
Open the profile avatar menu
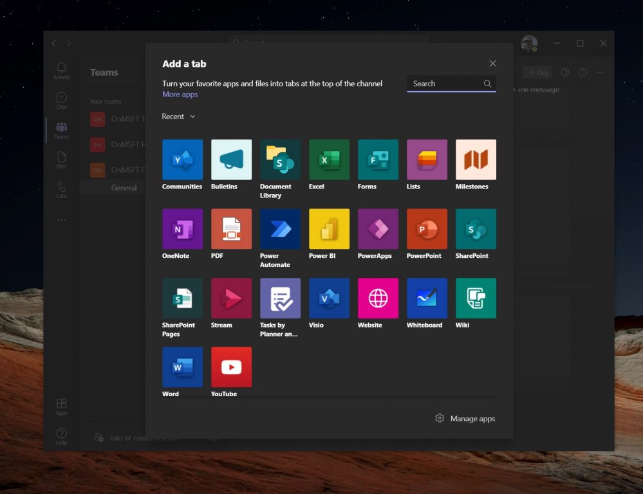pyautogui.click(x=529, y=43)
